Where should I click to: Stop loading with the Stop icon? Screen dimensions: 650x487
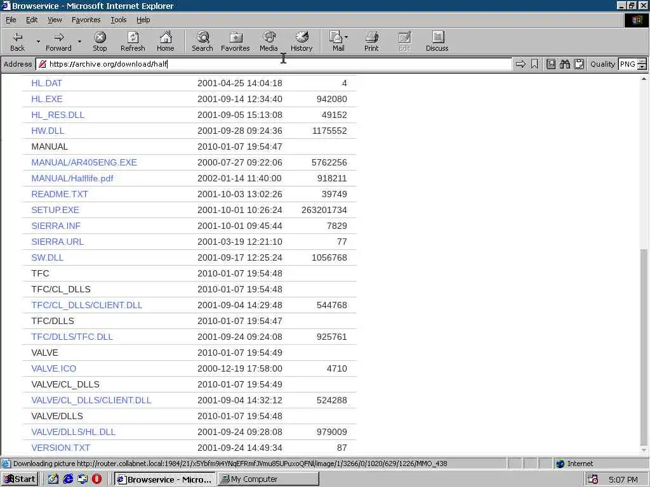[x=100, y=41]
